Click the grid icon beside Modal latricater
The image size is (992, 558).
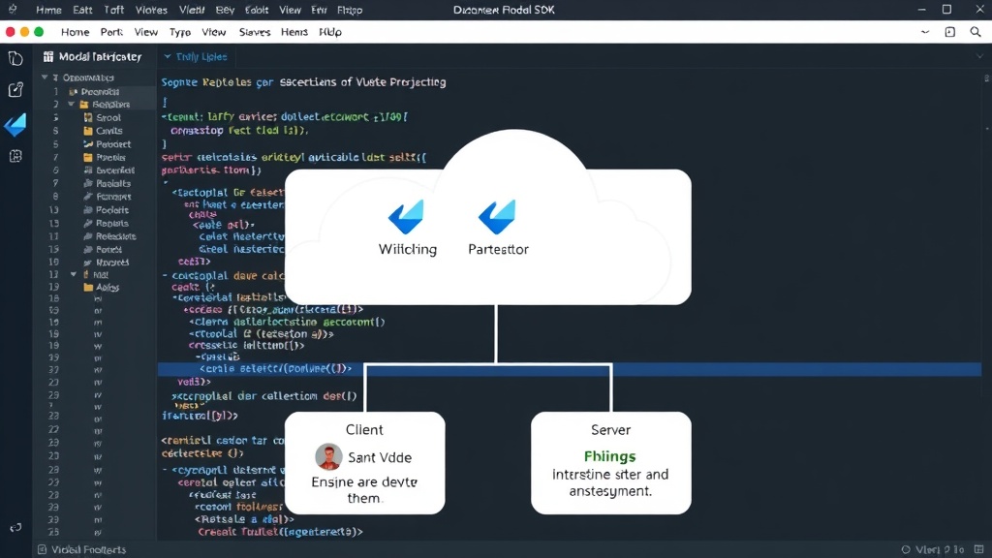48,56
